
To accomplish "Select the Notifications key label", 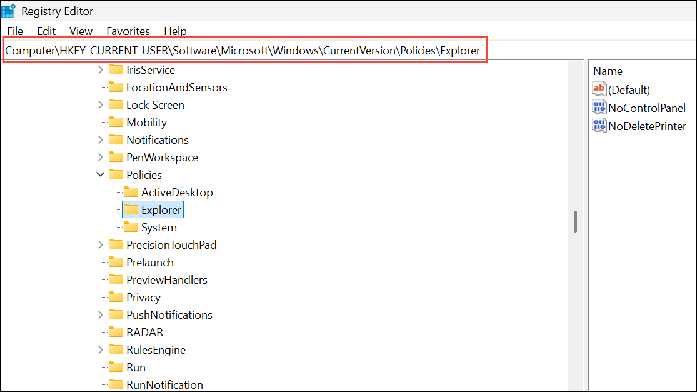I will point(158,140).
